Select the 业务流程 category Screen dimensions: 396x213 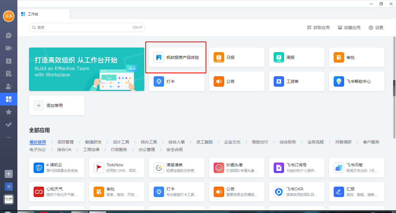(x=316, y=142)
